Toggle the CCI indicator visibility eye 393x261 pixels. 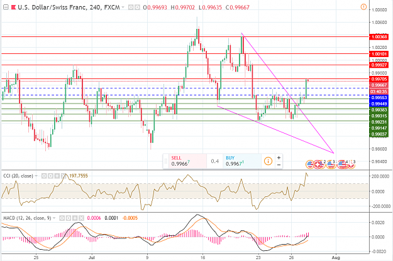44,176
